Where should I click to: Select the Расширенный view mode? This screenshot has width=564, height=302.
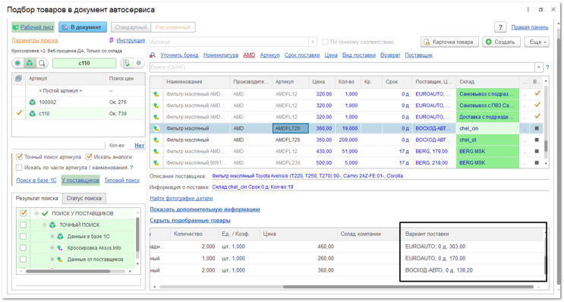coord(173,27)
